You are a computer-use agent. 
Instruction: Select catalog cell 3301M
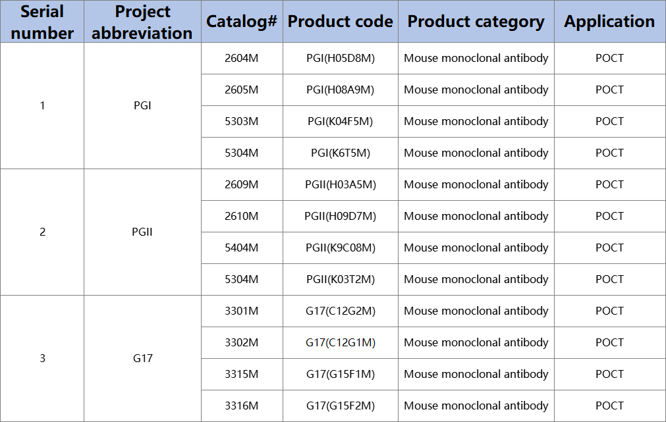pyautogui.click(x=242, y=311)
